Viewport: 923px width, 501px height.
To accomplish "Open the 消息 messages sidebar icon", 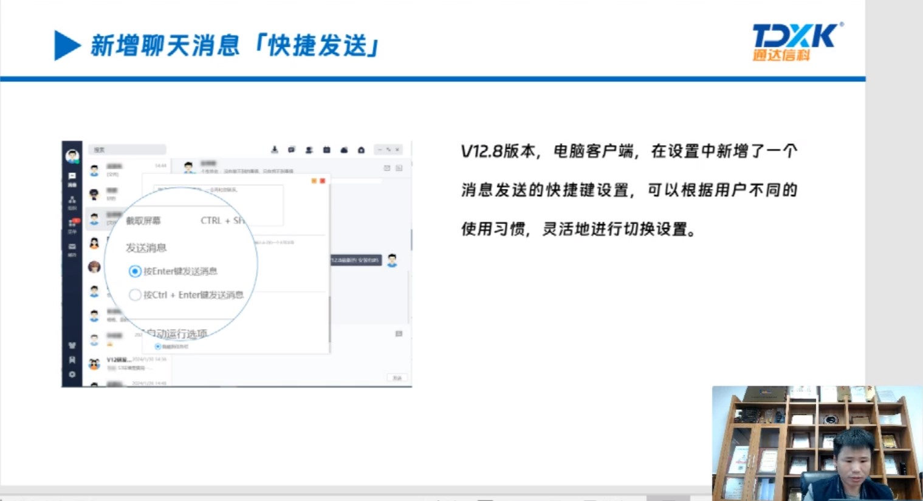I will pos(72,180).
